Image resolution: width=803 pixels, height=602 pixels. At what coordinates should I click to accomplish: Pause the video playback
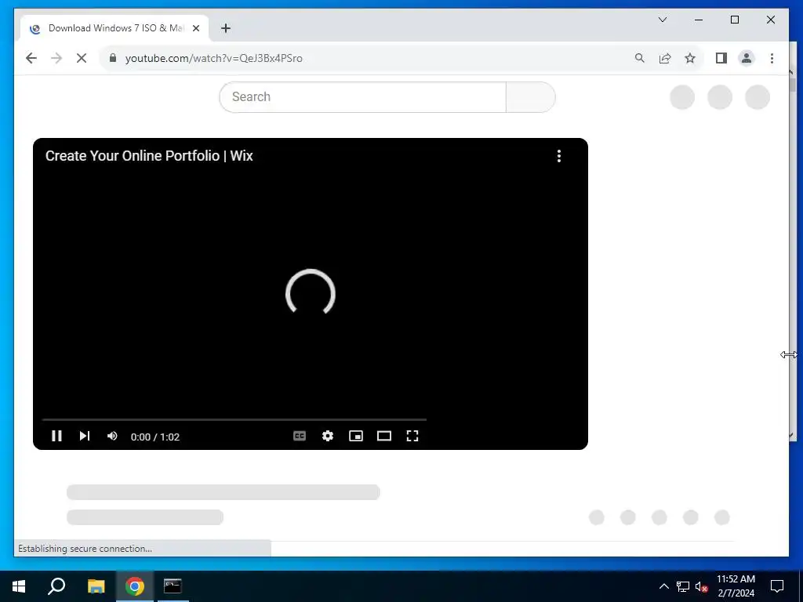(x=56, y=436)
